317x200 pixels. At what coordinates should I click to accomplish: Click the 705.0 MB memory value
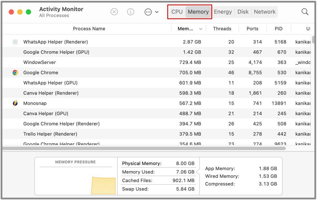coord(190,73)
